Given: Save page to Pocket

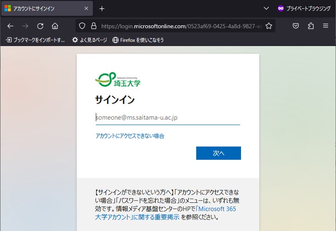Looking at the screenshot, I should (x=296, y=26).
